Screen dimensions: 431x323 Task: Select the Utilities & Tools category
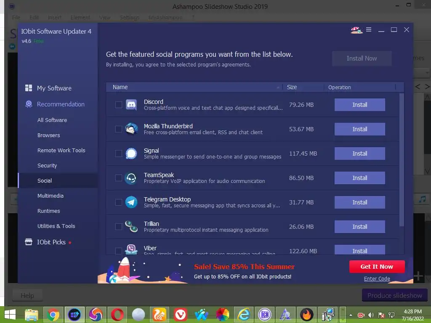56,226
